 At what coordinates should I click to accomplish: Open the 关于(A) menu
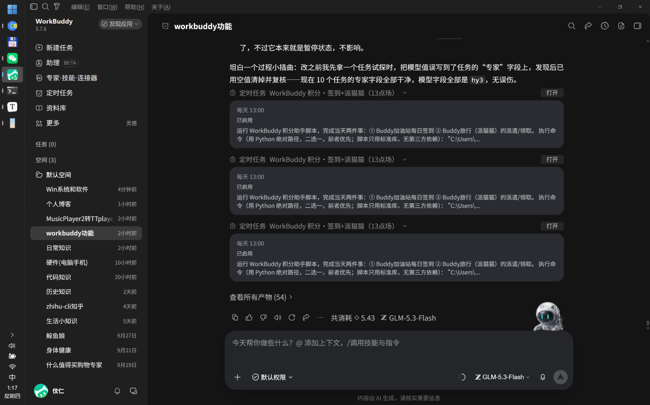(161, 7)
